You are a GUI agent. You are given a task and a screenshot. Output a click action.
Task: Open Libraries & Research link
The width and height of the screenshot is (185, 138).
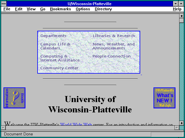[x=114, y=36]
